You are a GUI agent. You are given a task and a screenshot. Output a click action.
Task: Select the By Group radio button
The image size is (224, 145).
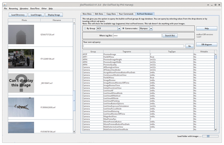point(85,28)
